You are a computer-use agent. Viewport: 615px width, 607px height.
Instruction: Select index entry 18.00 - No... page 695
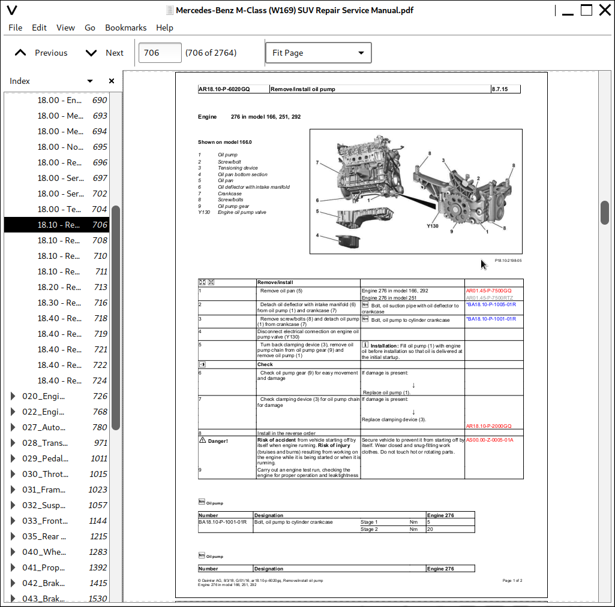coord(56,147)
